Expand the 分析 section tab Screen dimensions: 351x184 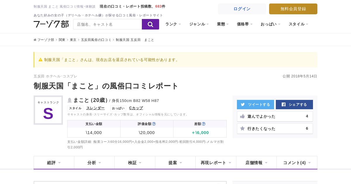click(94, 163)
